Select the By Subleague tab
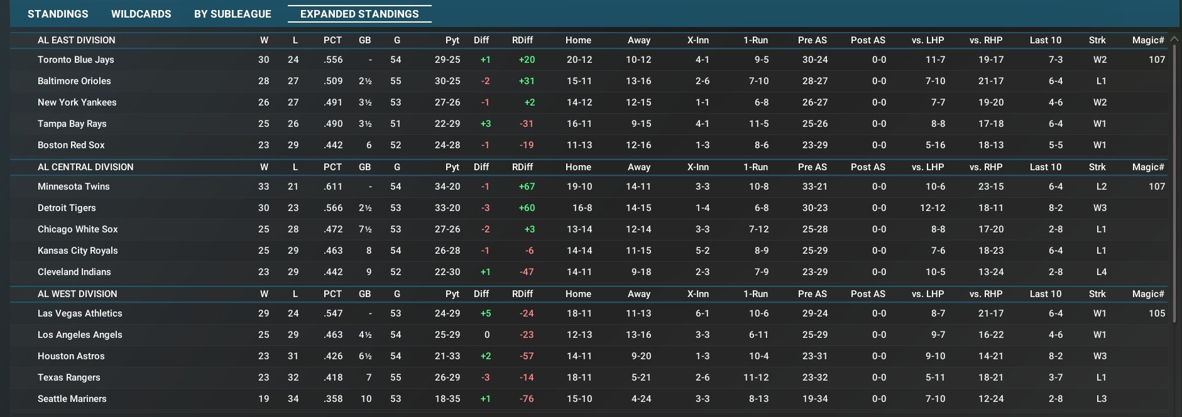 pyautogui.click(x=233, y=14)
